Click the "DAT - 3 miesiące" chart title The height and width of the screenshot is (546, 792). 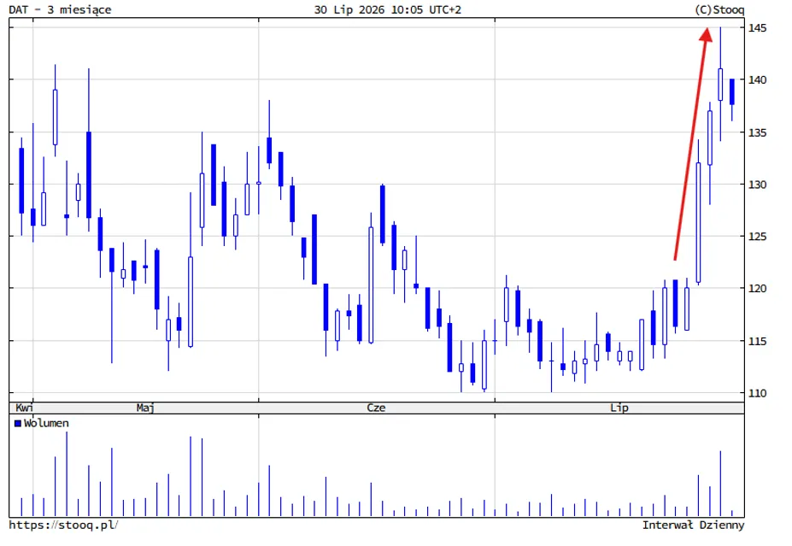coord(60,9)
